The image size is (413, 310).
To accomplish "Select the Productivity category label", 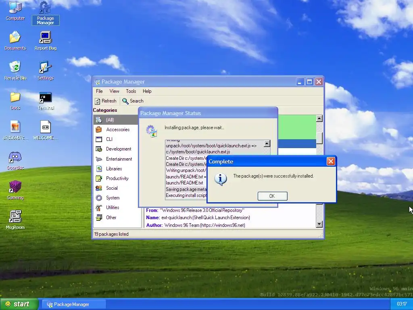I will pos(117,178).
